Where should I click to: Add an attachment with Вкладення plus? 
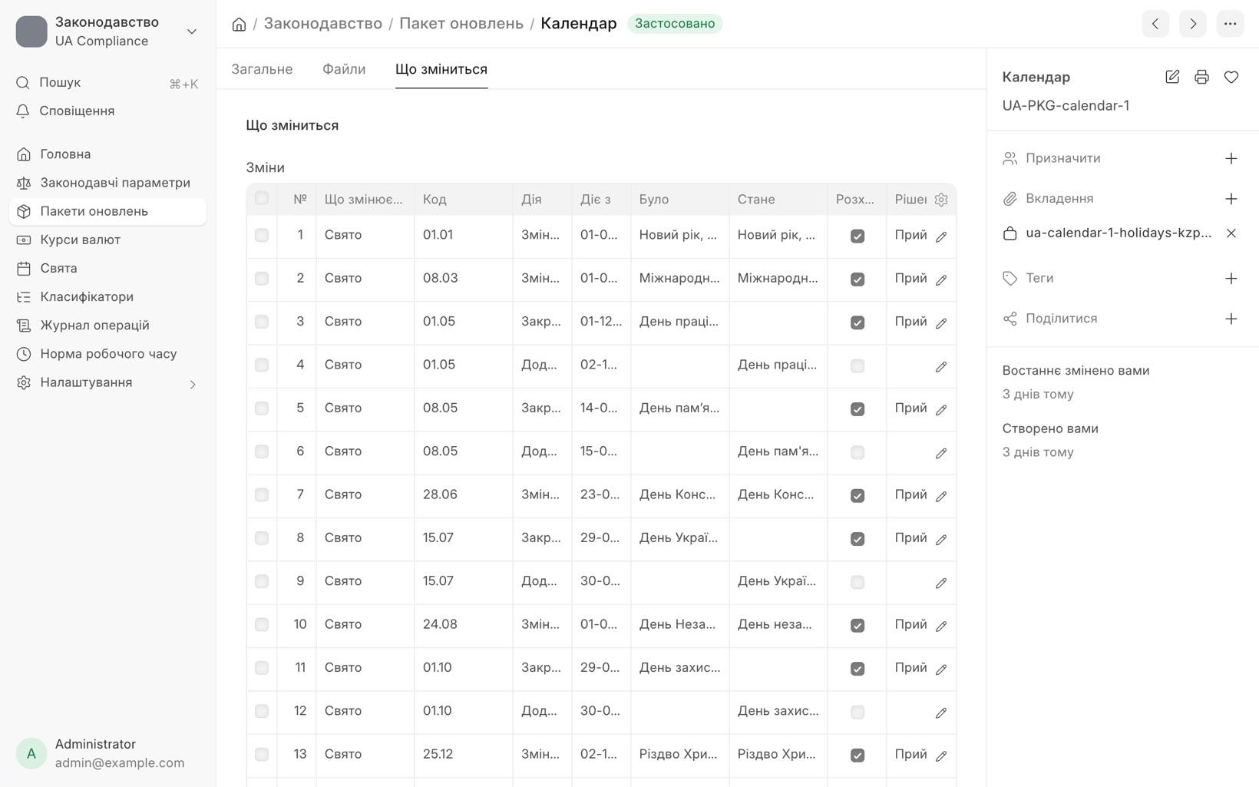coord(1231,199)
